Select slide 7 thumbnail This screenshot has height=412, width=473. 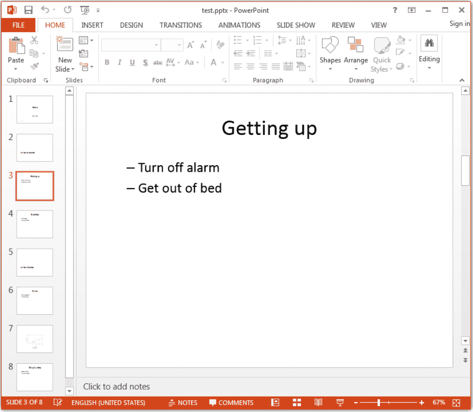(34, 339)
